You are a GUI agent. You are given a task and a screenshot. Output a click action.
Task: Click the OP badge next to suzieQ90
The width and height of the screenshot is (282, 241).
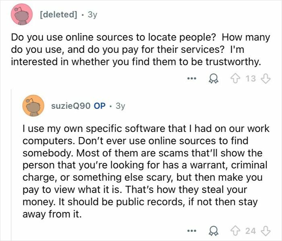100,106
